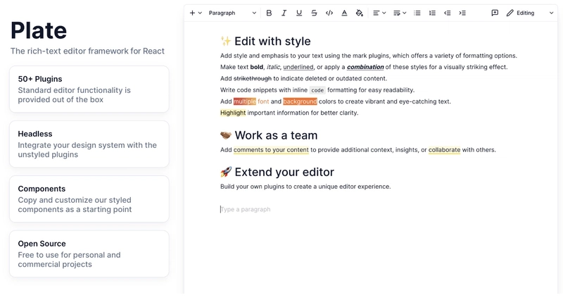Image resolution: width=563 pixels, height=300 pixels.
Task: Toggle italic formatting
Action: [284, 13]
